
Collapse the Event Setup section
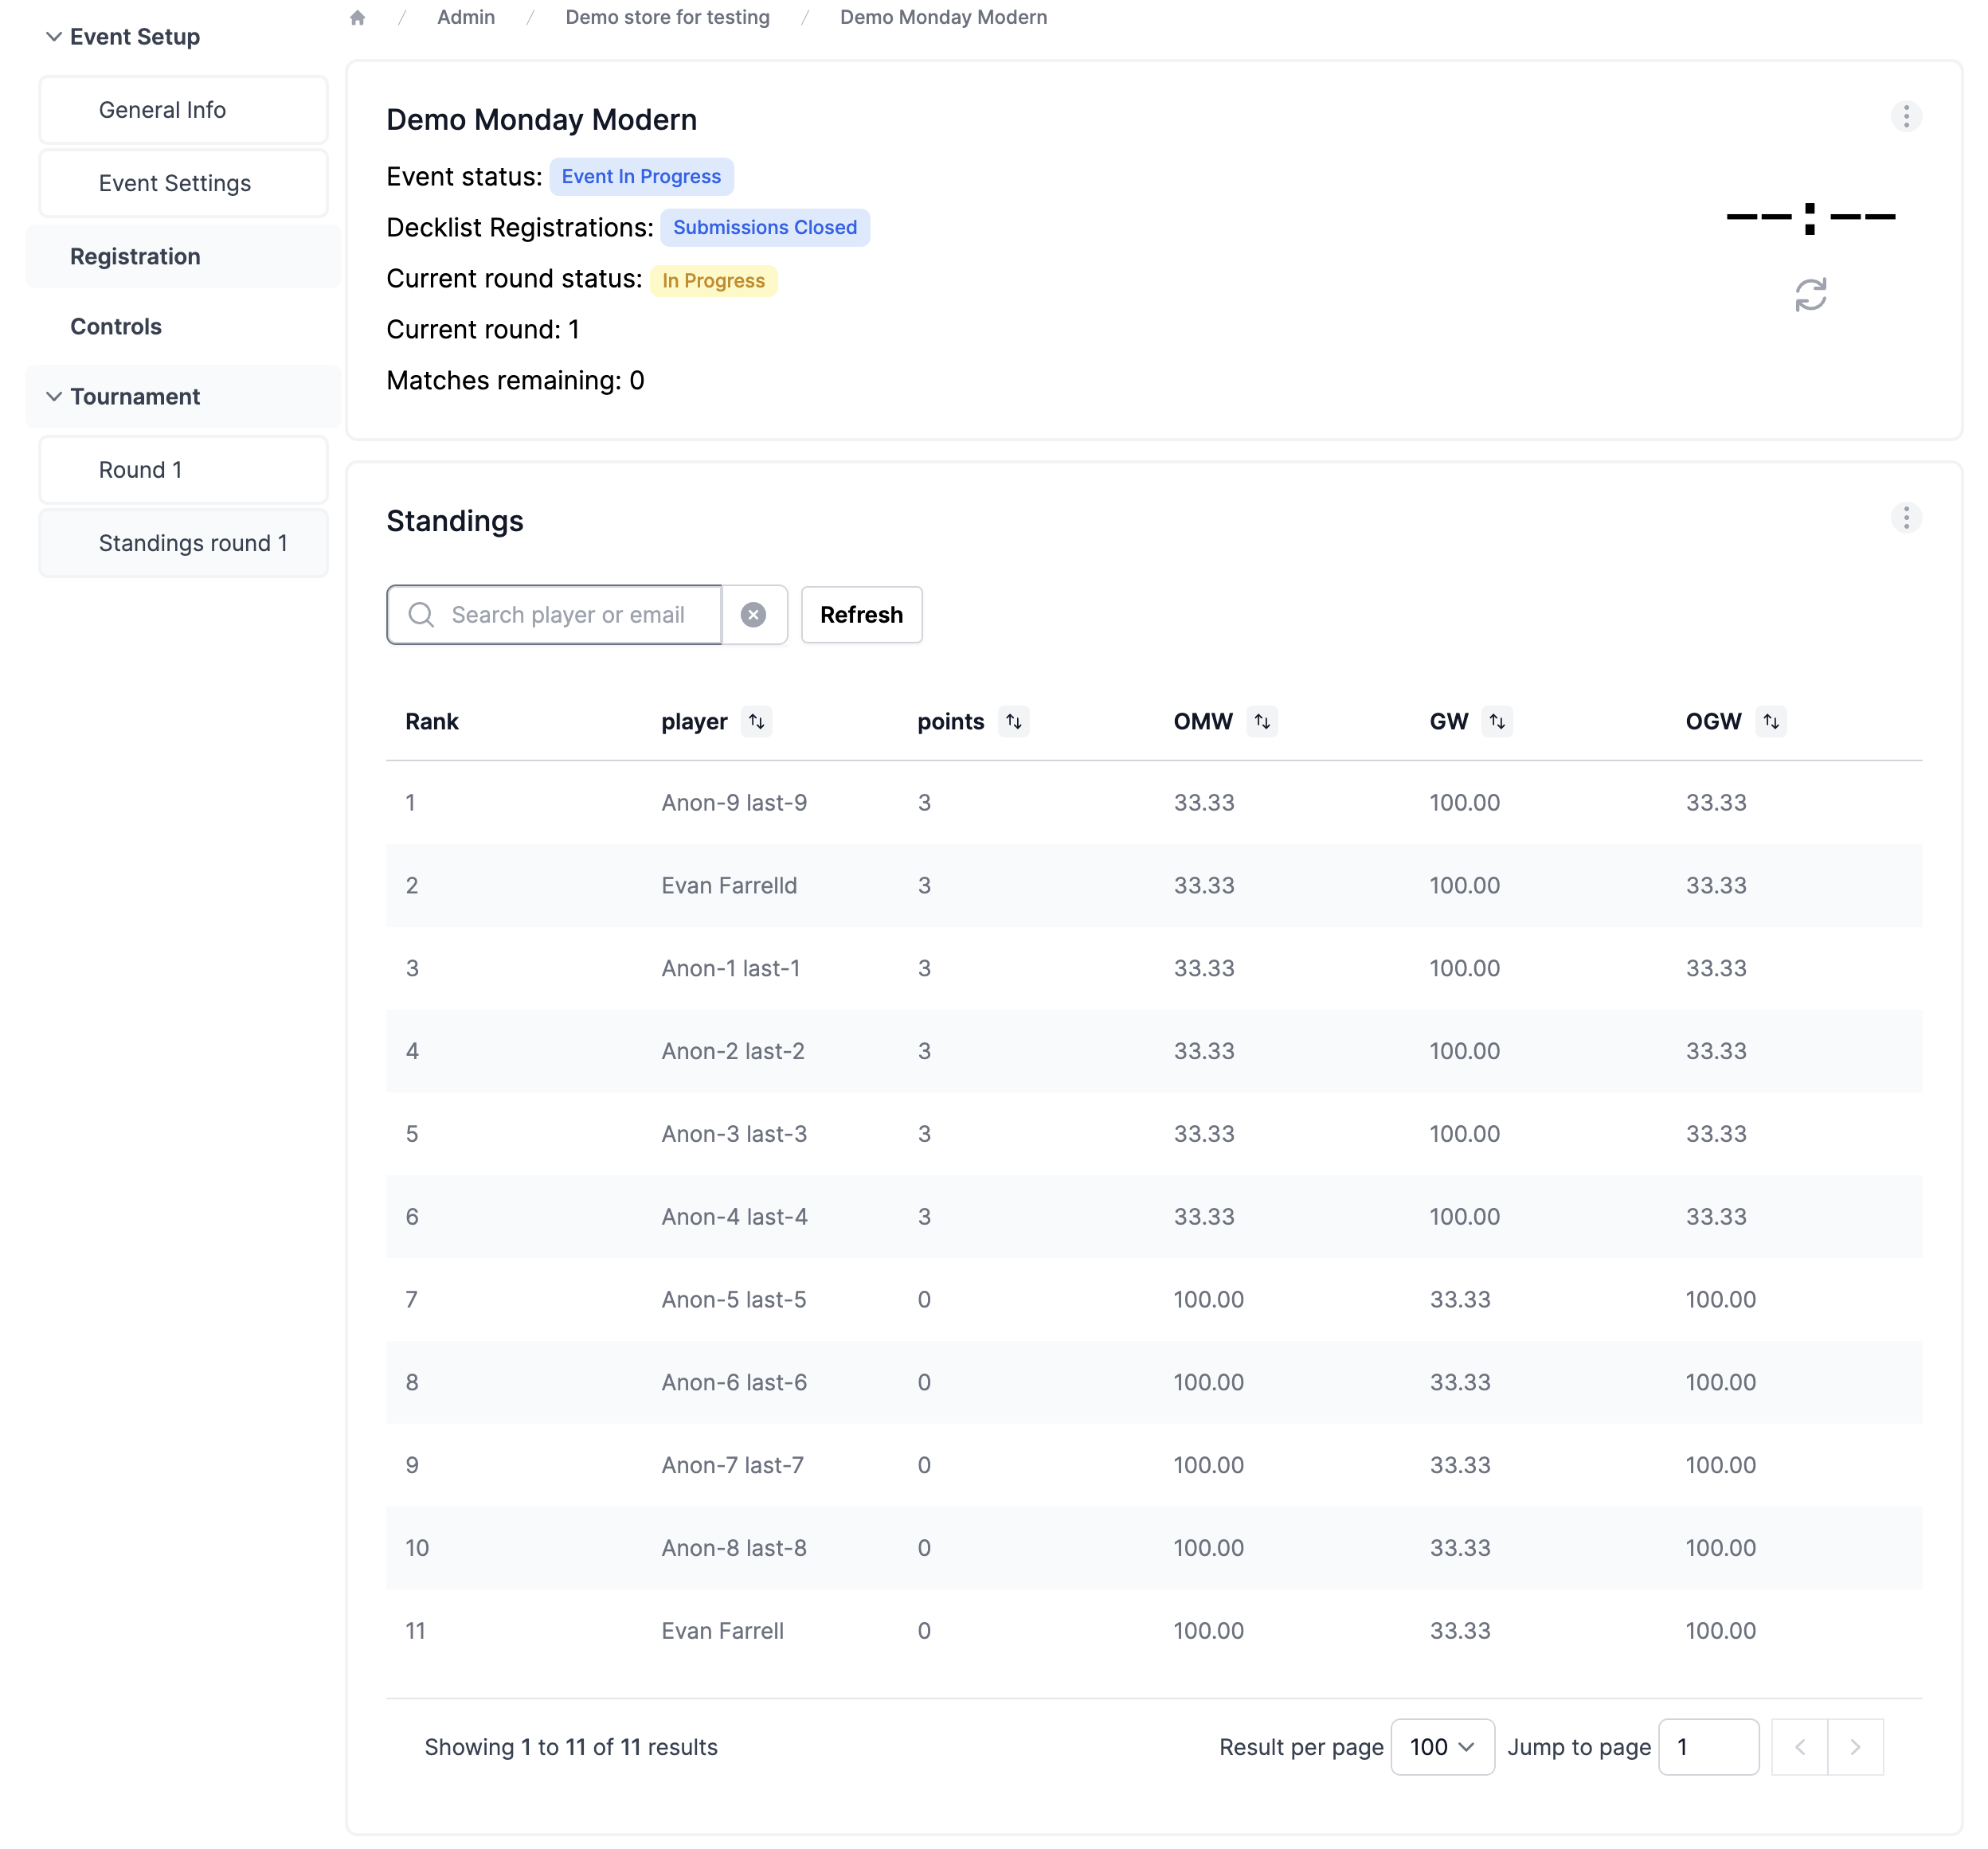[x=54, y=37]
